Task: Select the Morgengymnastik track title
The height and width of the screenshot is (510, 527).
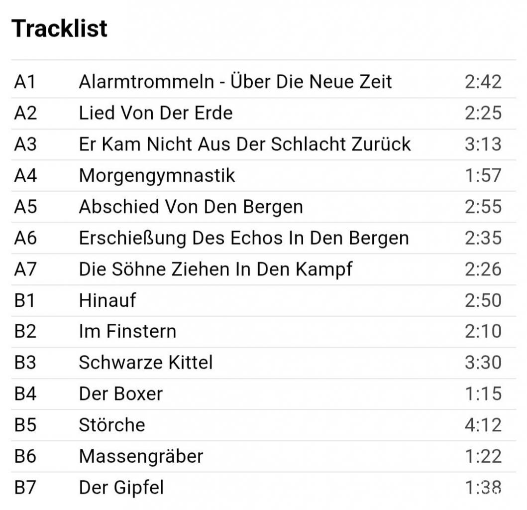Action: tap(157, 175)
